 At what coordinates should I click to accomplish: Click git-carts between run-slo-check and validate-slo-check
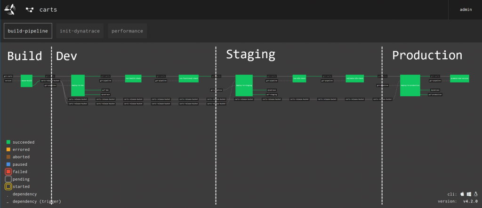coord(327,76)
